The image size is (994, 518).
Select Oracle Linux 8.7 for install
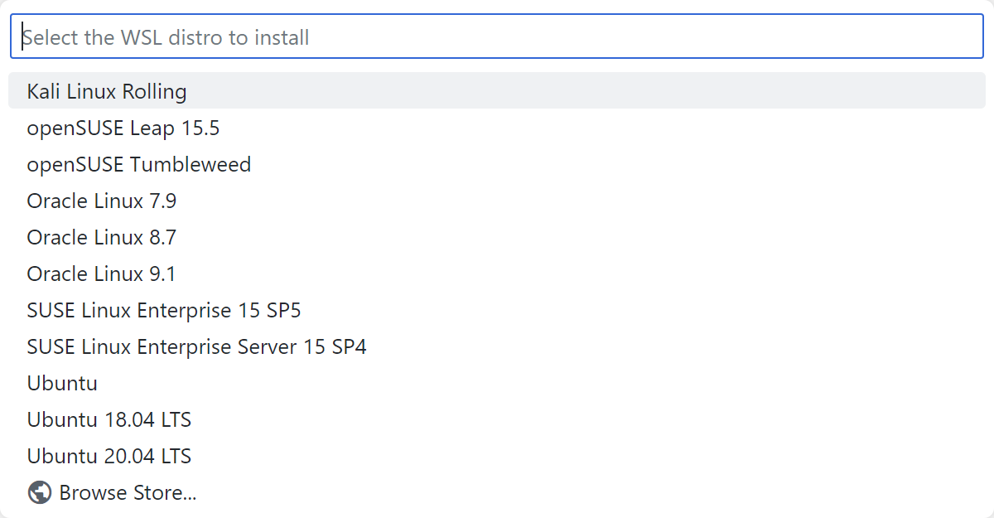pyautogui.click(x=100, y=237)
